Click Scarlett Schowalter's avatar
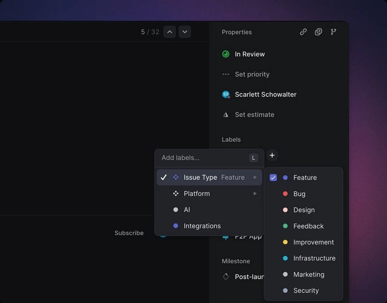The width and height of the screenshot is (387, 303). 225,94
